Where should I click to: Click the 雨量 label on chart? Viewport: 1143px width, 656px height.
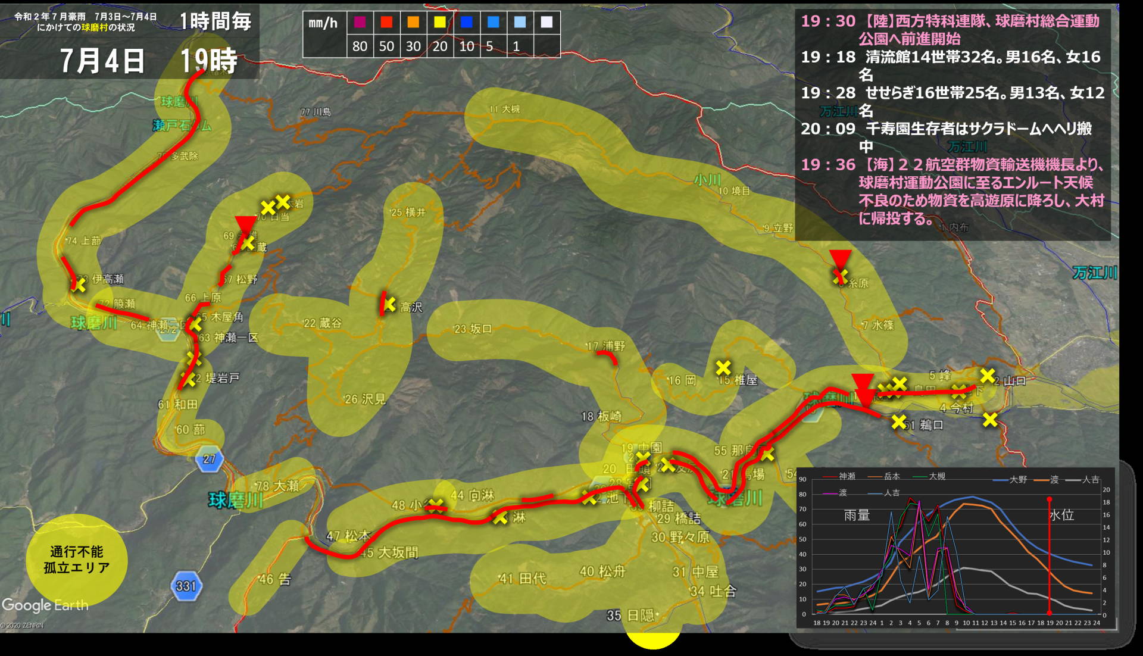coord(857,516)
